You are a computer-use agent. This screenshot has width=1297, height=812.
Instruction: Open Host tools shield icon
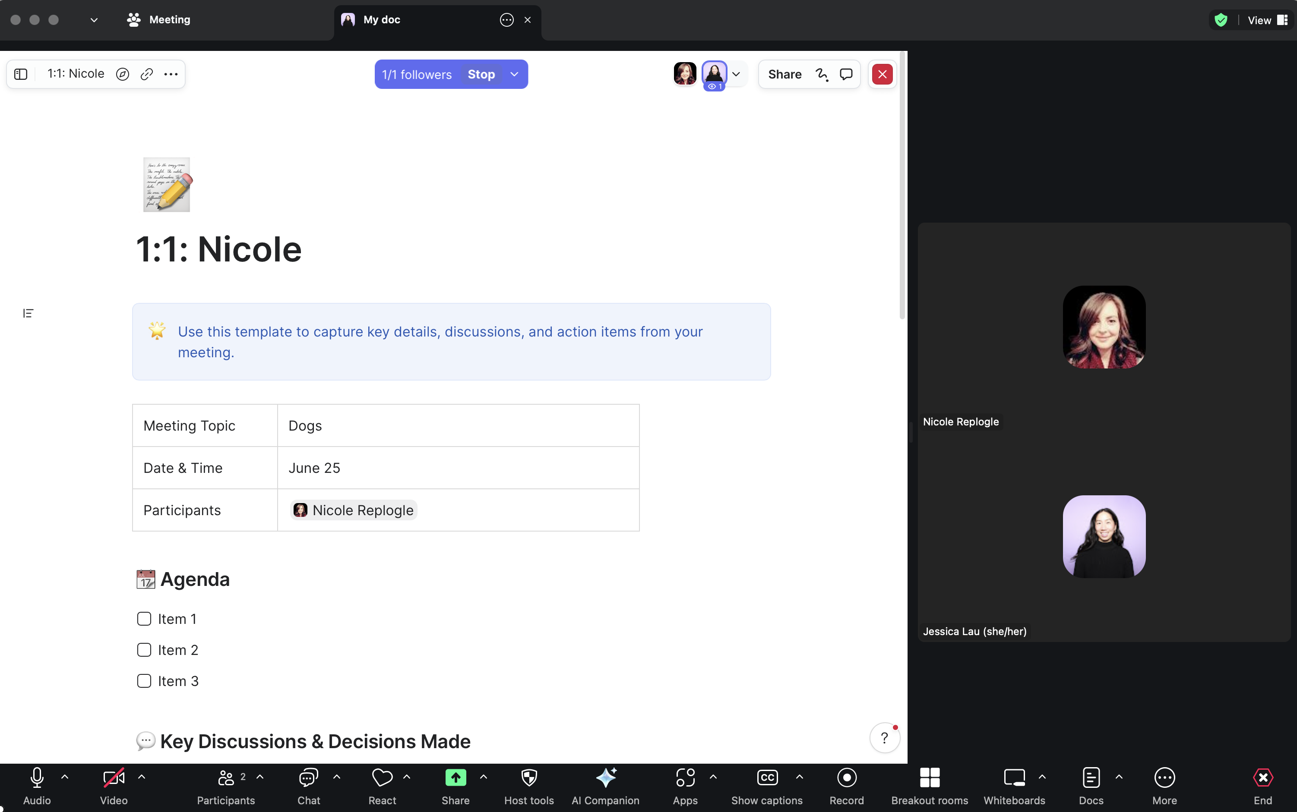click(x=529, y=786)
